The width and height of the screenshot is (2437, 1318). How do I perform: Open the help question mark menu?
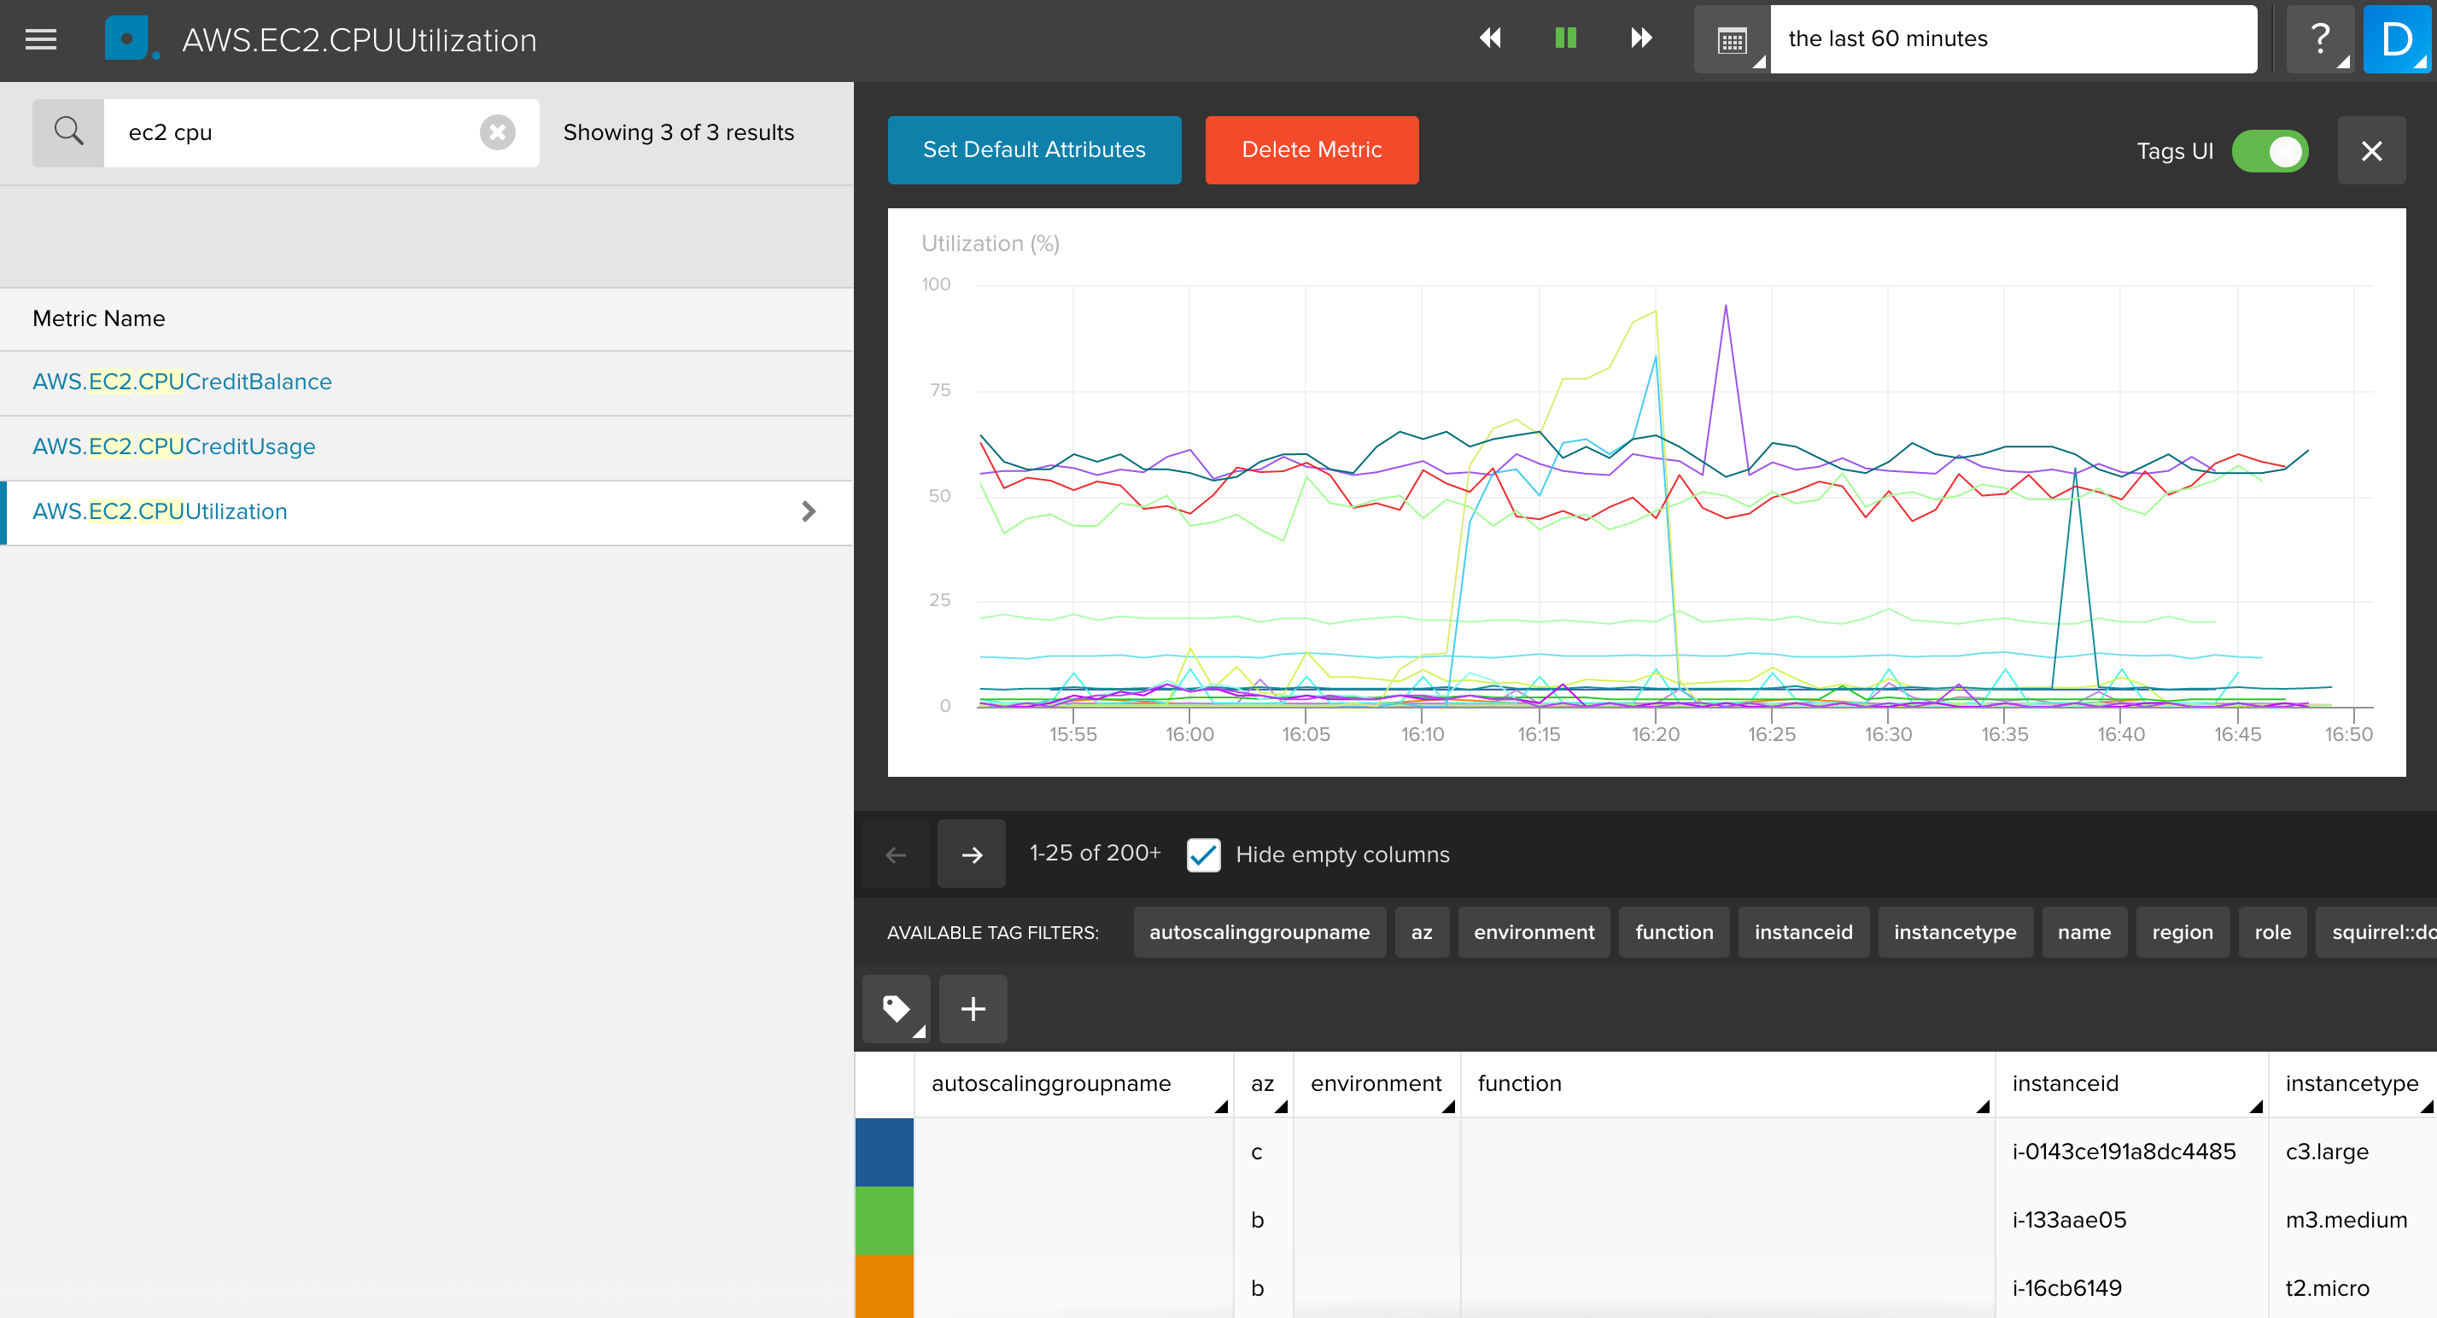click(2320, 40)
